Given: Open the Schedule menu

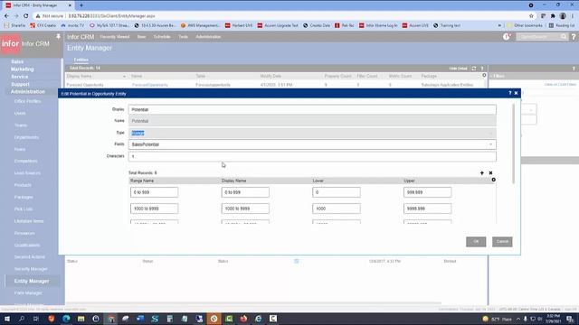Looking at the screenshot, I should click(x=162, y=37).
